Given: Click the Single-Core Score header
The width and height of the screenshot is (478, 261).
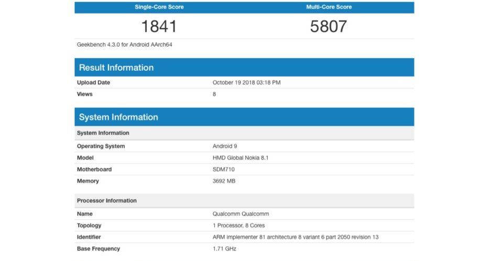Looking at the screenshot, I should point(159,7).
